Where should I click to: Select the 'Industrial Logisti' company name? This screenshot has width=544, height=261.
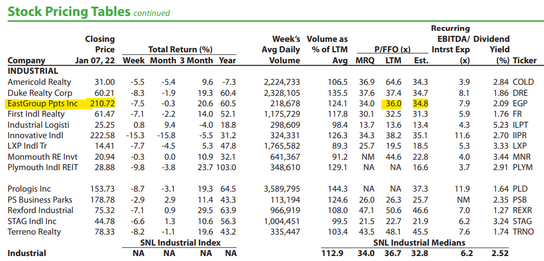pos(38,124)
